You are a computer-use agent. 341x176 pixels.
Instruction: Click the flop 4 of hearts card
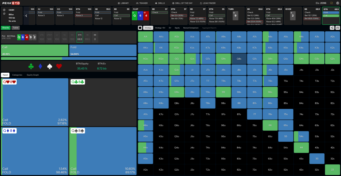[146, 16]
